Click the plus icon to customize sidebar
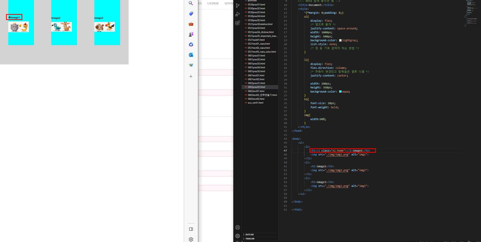Image resolution: width=481 pixels, height=242 pixels. pos(191,76)
